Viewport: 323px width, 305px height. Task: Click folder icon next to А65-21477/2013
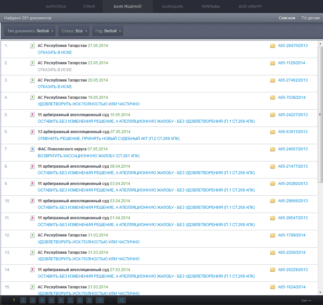[273, 166]
